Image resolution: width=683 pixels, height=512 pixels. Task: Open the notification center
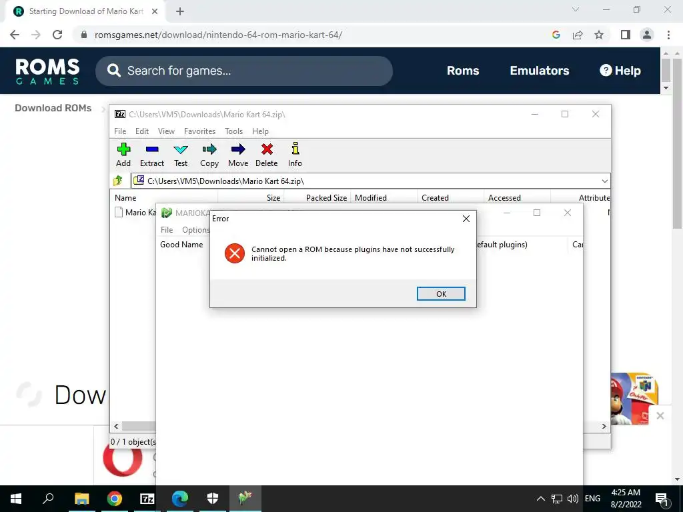click(662, 499)
